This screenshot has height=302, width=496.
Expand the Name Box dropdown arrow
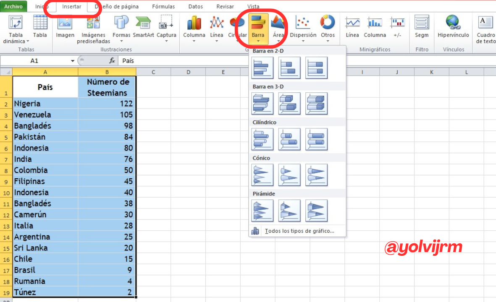72,61
